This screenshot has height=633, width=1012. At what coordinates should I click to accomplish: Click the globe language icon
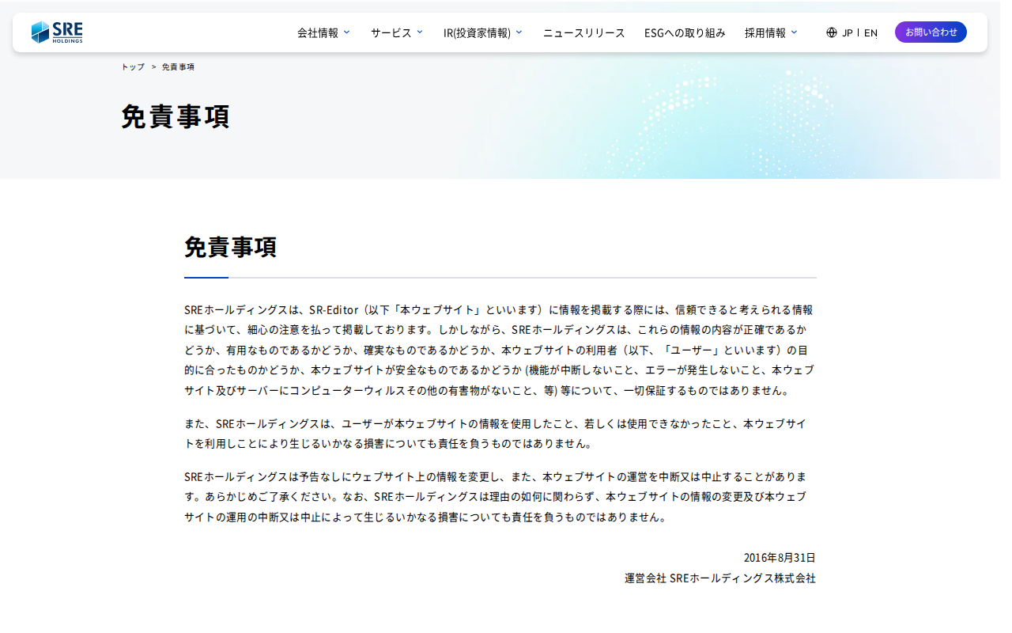(x=832, y=32)
